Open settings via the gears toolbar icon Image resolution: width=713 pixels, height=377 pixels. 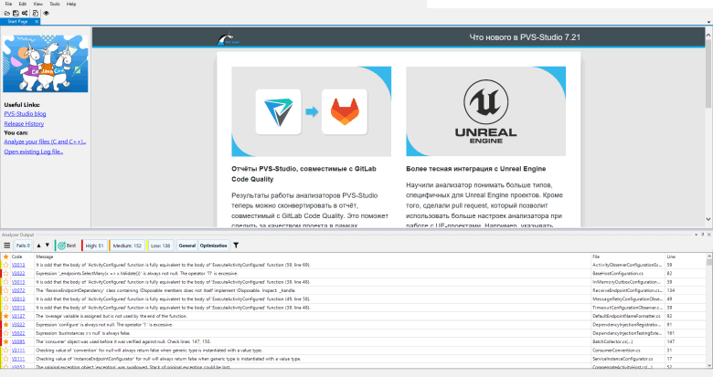coord(25,14)
